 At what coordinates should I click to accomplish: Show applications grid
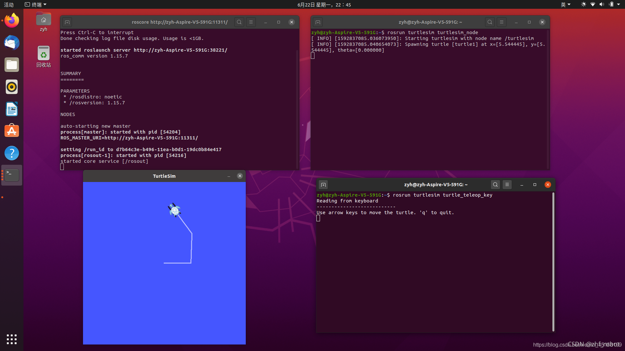[x=12, y=339]
